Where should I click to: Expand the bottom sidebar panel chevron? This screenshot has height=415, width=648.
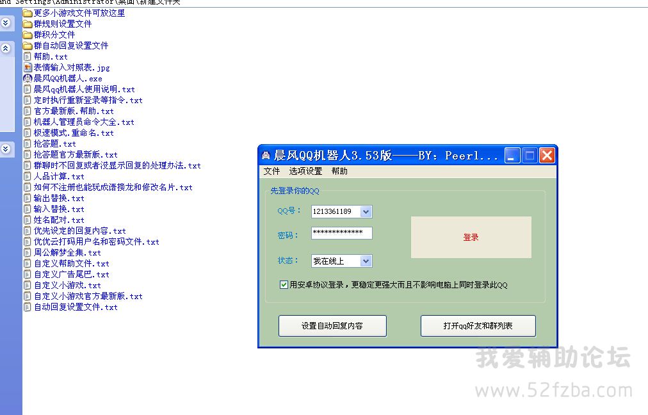tap(5, 149)
